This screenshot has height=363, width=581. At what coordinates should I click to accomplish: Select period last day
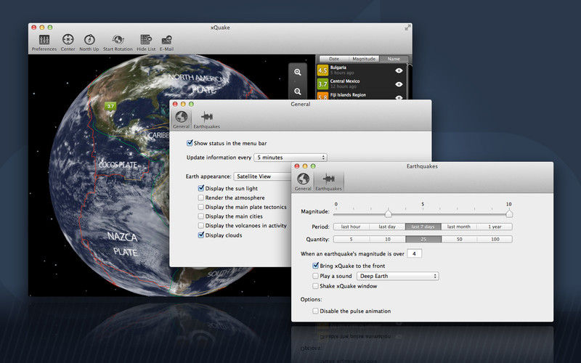(x=387, y=227)
